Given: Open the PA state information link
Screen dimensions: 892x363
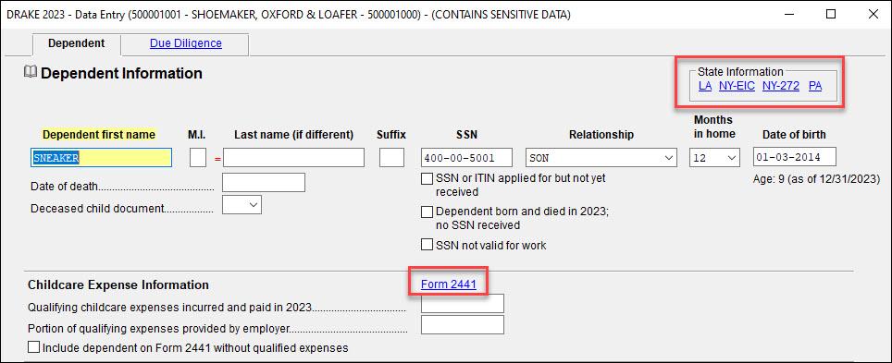Looking at the screenshot, I should pyautogui.click(x=814, y=86).
